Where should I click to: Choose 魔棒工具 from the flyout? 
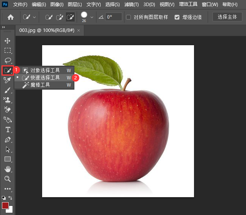point(40,85)
